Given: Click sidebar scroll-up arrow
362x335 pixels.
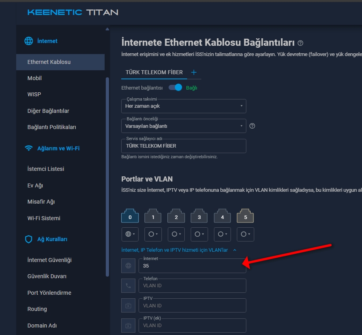Looking at the screenshot, I should pyautogui.click(x=107, y=29).
